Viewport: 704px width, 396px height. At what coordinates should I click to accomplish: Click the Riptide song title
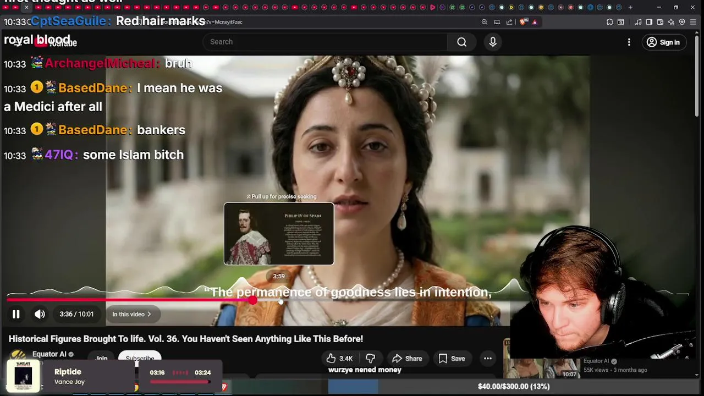[68, 372]
